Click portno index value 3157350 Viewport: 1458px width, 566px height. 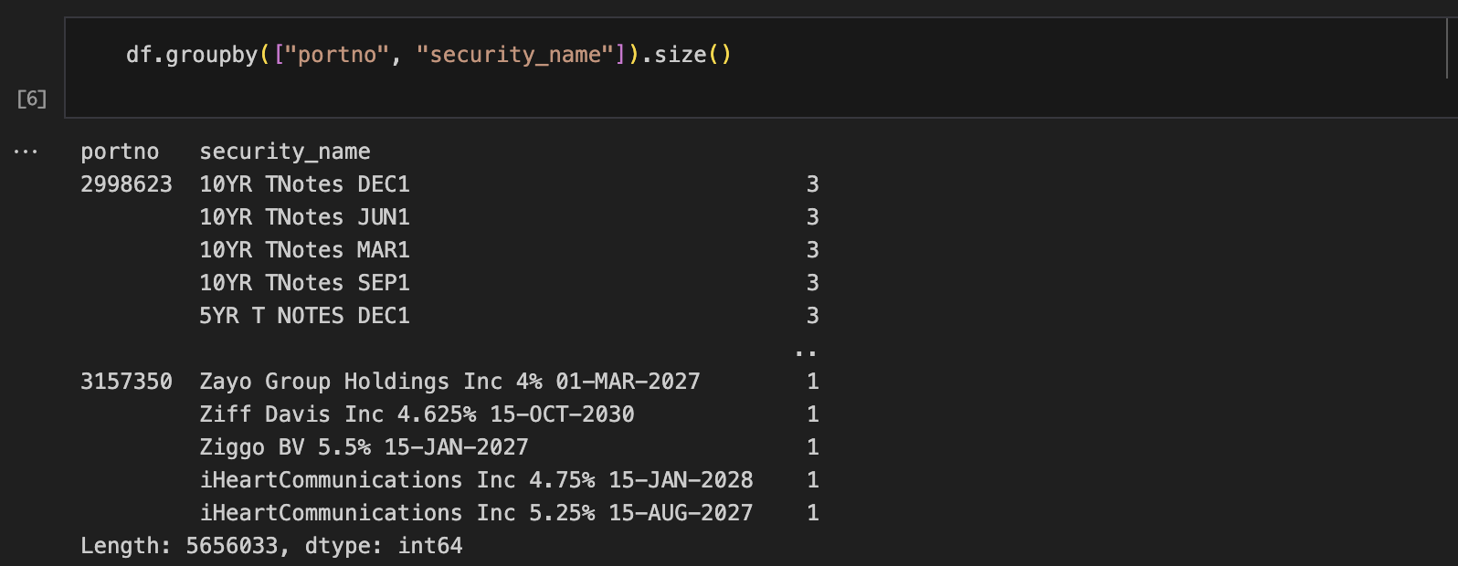(x=126, y=382)
